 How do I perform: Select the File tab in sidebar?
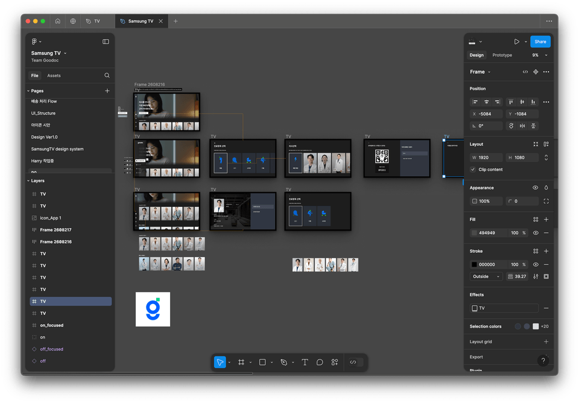coord(35,75)
